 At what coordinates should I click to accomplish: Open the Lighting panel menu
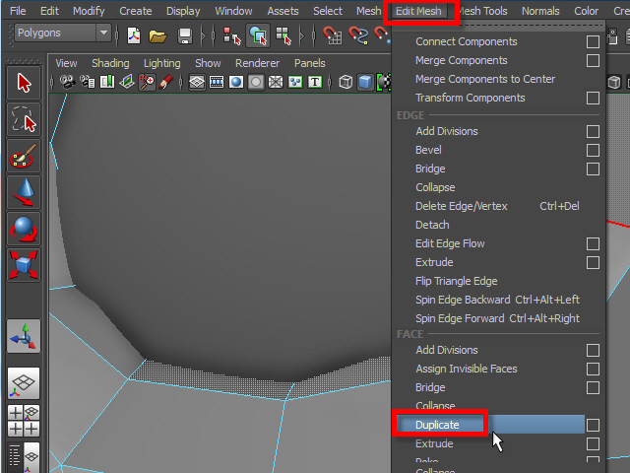161,63
